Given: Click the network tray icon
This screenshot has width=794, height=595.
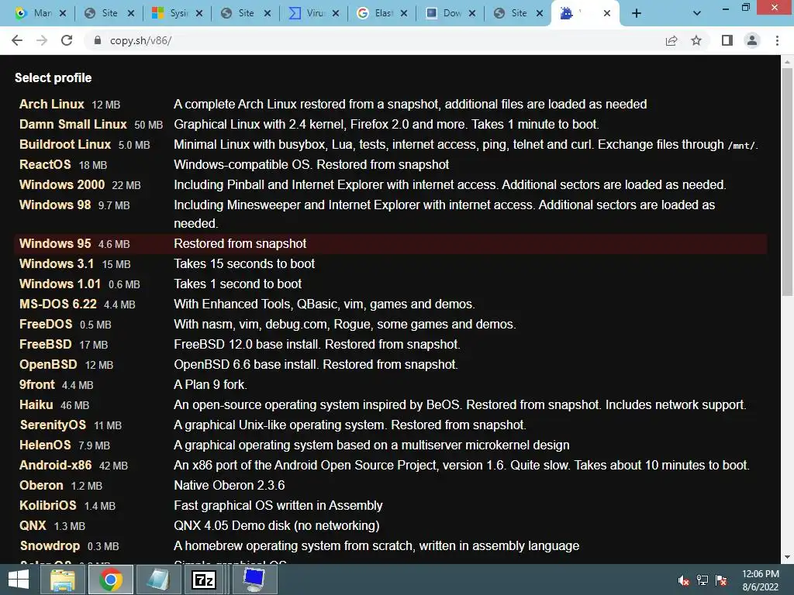Looking at the screenshot, I should [703, 580].
